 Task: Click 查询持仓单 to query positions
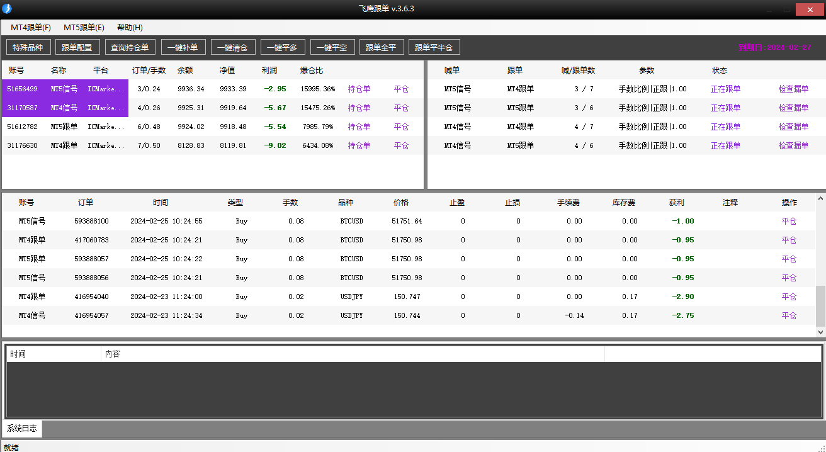click(130, 47)
